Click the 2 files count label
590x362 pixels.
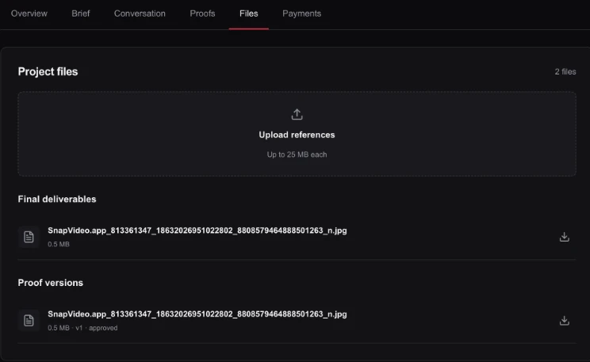pos(565,72)
